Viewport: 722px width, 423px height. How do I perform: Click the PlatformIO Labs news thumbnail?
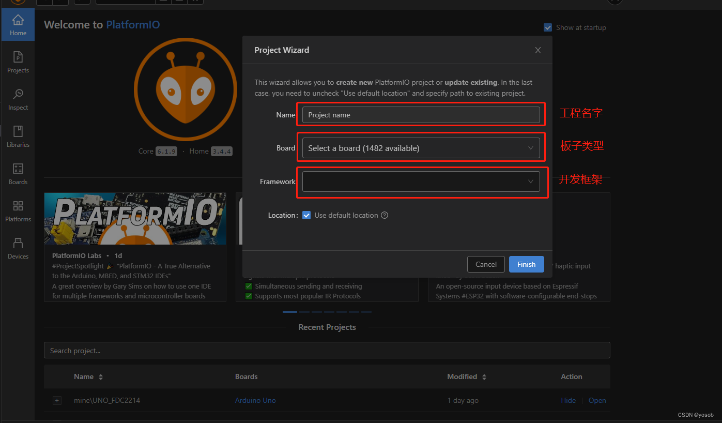click(x=135, y=219)
